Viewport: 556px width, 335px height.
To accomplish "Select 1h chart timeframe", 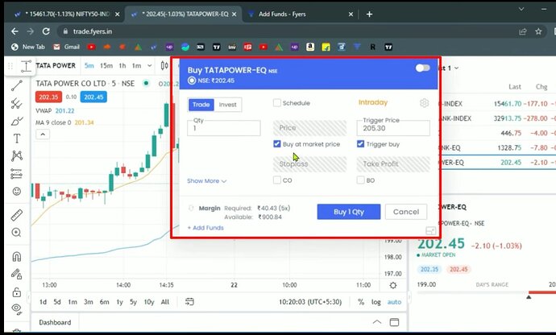I will coord(122,65).
